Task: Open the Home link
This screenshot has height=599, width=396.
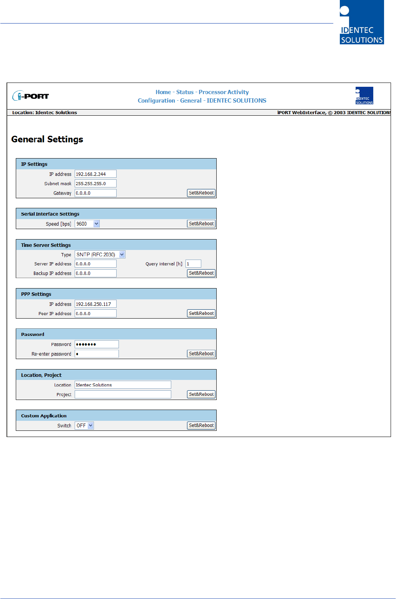Action: 163,92
